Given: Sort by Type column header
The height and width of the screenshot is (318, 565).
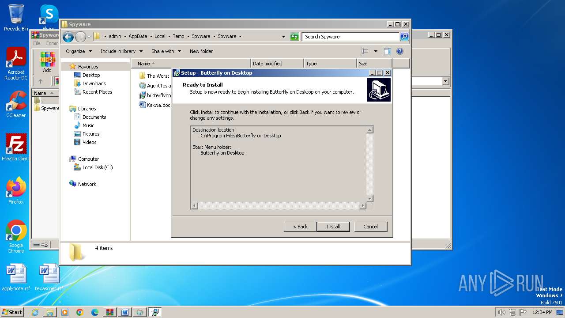Looking at the screenshot, I should (330, 64).
